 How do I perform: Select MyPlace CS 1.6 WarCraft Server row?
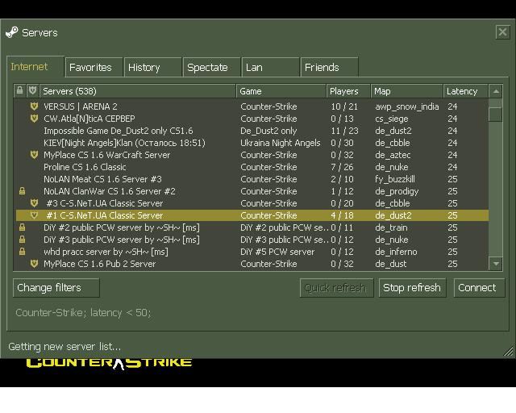(252, 155)
